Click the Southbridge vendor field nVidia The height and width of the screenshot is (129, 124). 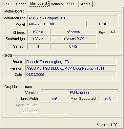tap(38, 38)
